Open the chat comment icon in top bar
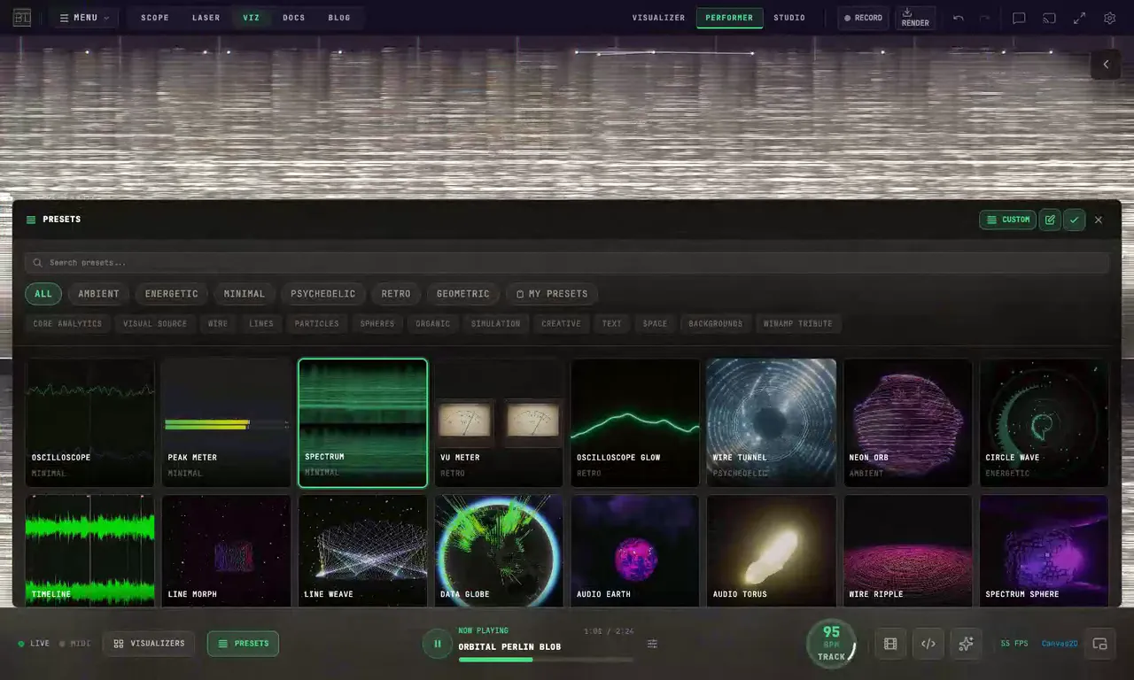 click(1019, 18)
